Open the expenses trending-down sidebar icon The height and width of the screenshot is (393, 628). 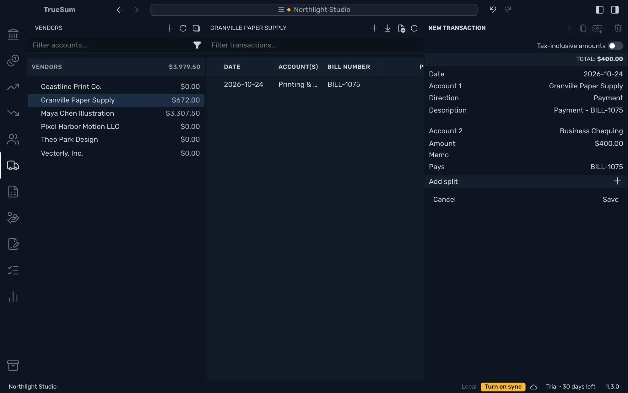click(x=13, y=113)
